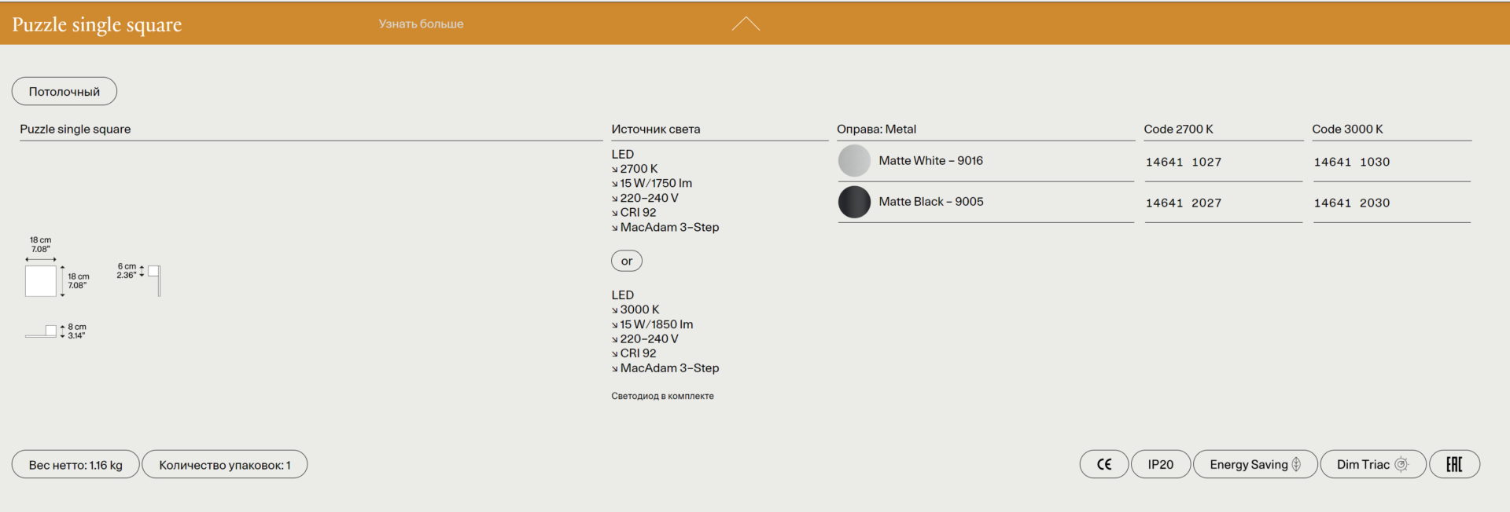
Task: Click the 6 cm side-view dimension drawing
Action: (153, 279)
